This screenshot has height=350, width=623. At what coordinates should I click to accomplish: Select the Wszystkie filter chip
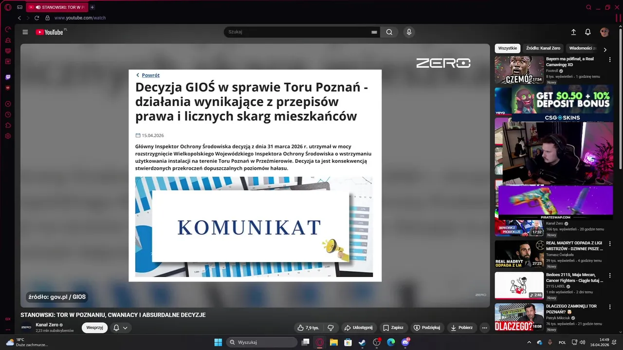[508, 48]
